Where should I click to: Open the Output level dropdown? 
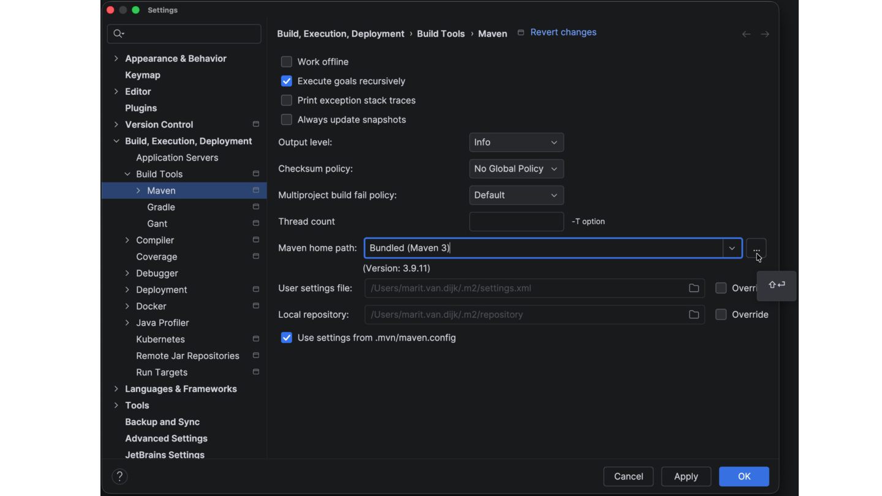(516, 142)
